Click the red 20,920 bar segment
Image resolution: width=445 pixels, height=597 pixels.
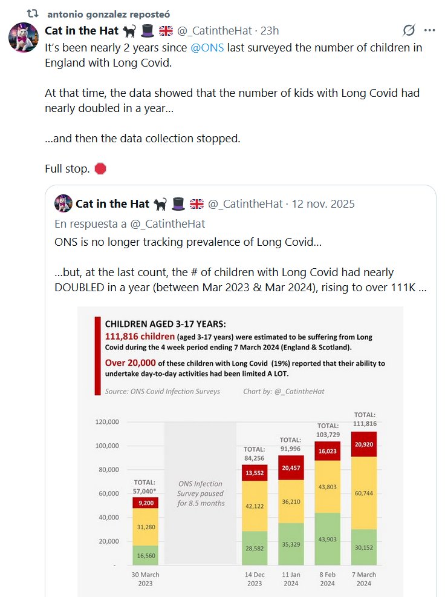click(364, 444)
